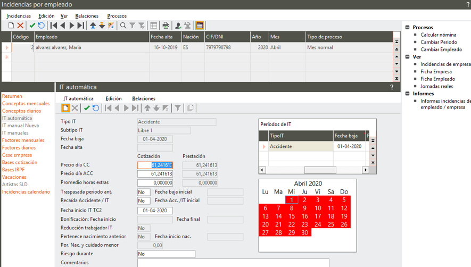Screen dimensions: 471x267
Task: Select Resumen in left sidebar
Action: tap(12, 96)
